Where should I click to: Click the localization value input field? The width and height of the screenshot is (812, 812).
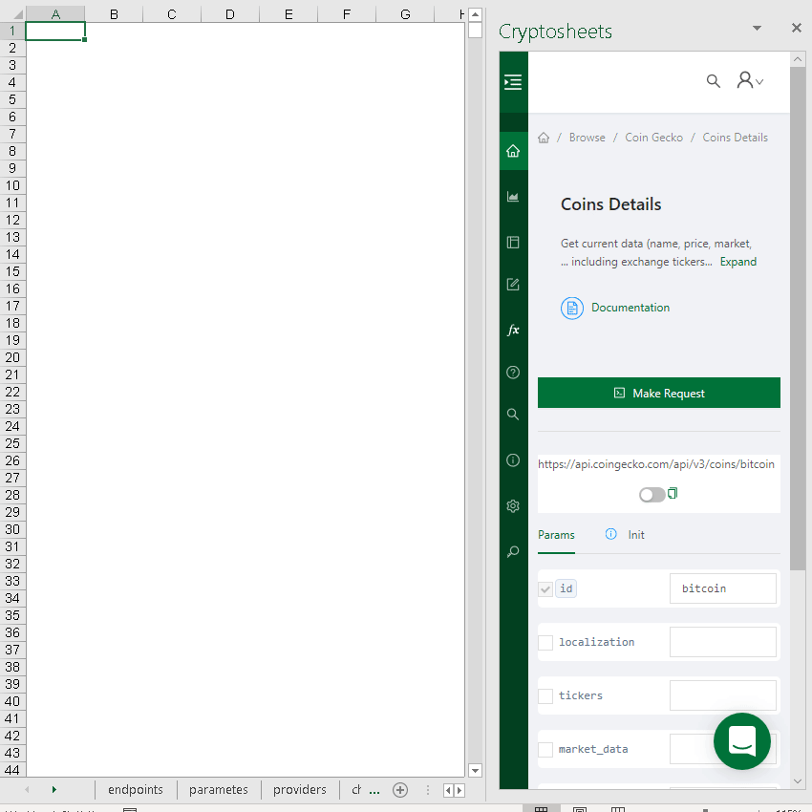[722, 642]
